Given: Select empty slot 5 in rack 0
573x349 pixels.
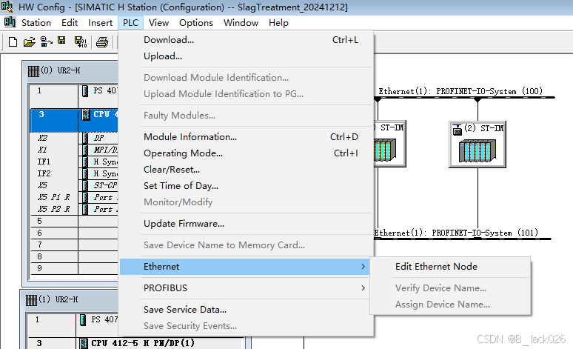Looking at the screenshot, I should [74, 222].
